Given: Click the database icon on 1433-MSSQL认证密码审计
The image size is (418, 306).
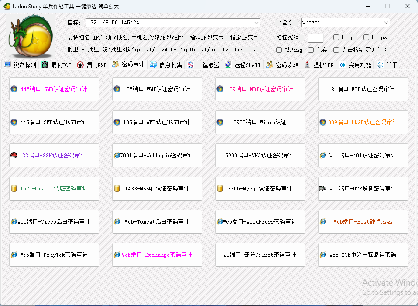Looking at the screenshot, I should [117, 188].
